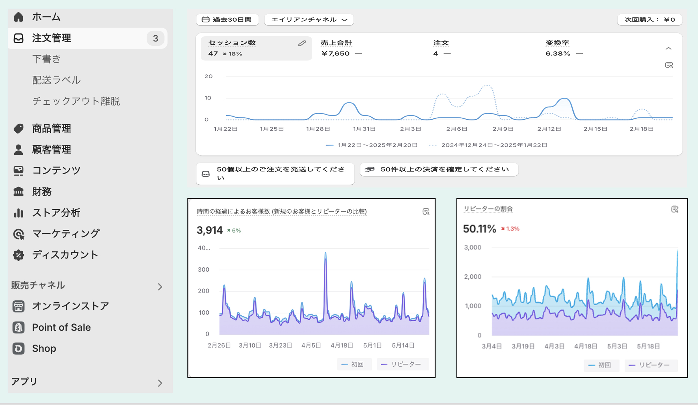
Task: Click the Home house icon
Action: (x=18, y=17)
